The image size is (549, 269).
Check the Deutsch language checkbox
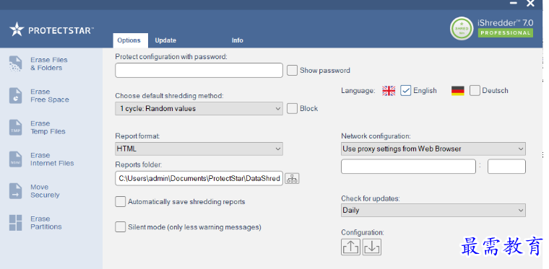point(475,90)
